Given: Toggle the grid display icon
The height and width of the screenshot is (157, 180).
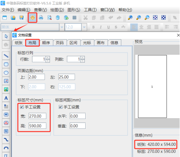Looking at the screenshot, I should tap(75, 17).
